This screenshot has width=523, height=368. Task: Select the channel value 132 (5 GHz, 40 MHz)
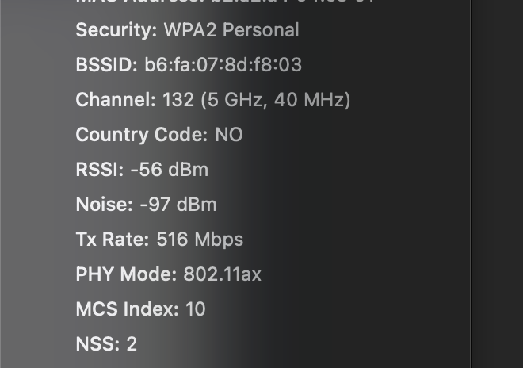256,100
